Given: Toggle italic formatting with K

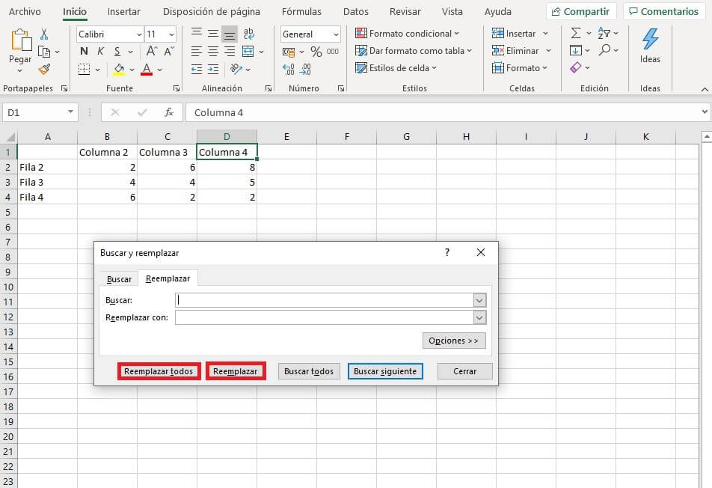Looking at the screenshot, I should tap(101, 52).
